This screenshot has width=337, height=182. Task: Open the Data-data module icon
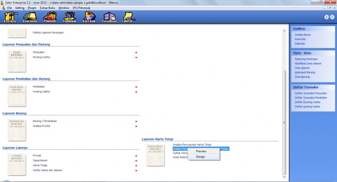pyautogui.click(x=10, y=17)
